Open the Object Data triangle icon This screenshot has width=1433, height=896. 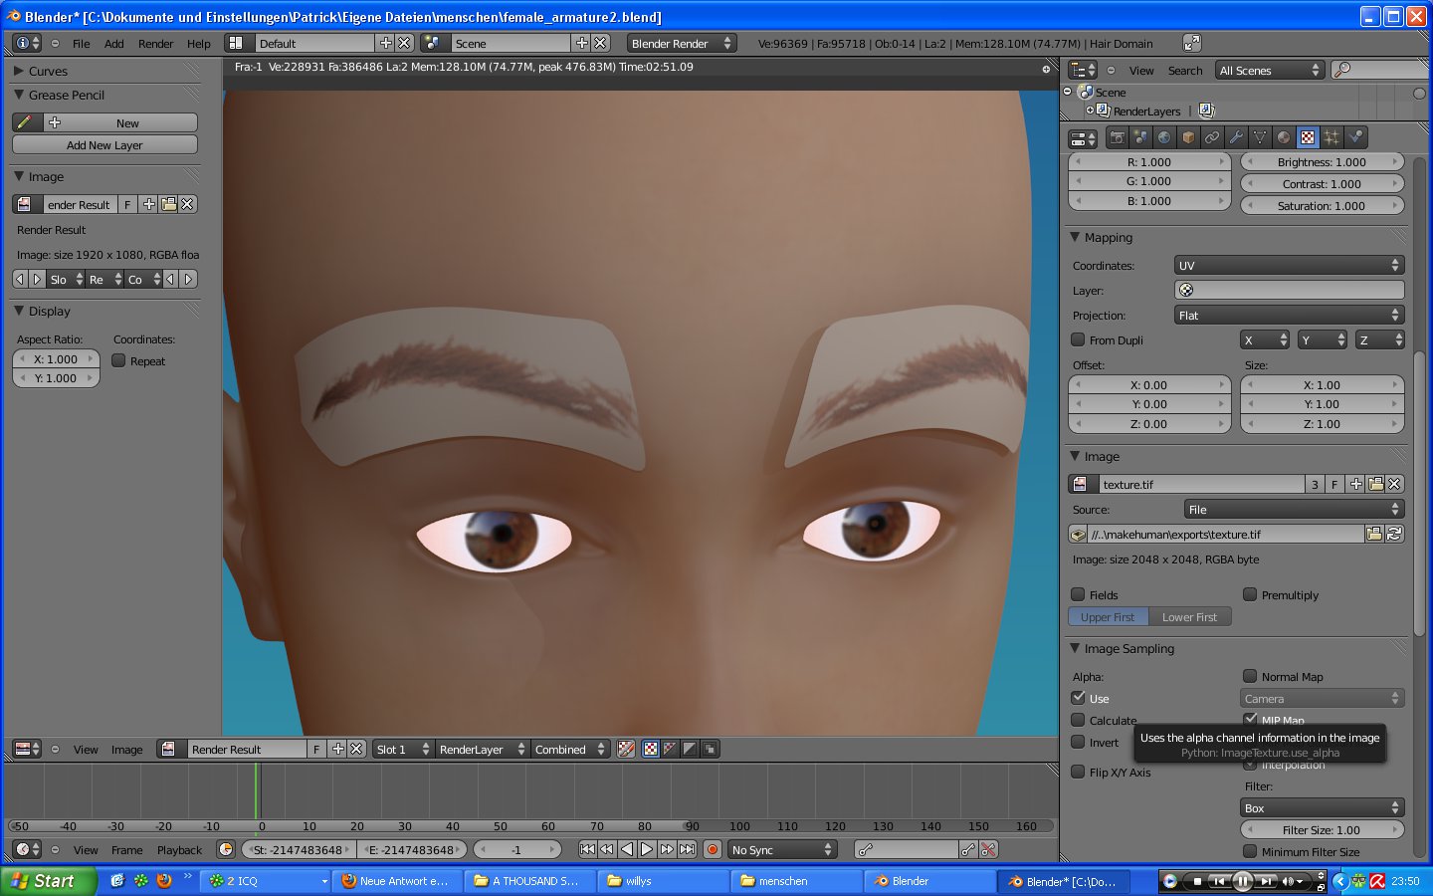[1260, 137]
